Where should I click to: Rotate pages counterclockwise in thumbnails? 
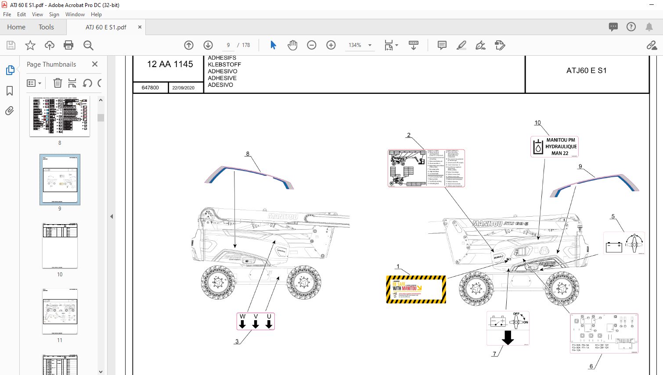pos(87,83)
